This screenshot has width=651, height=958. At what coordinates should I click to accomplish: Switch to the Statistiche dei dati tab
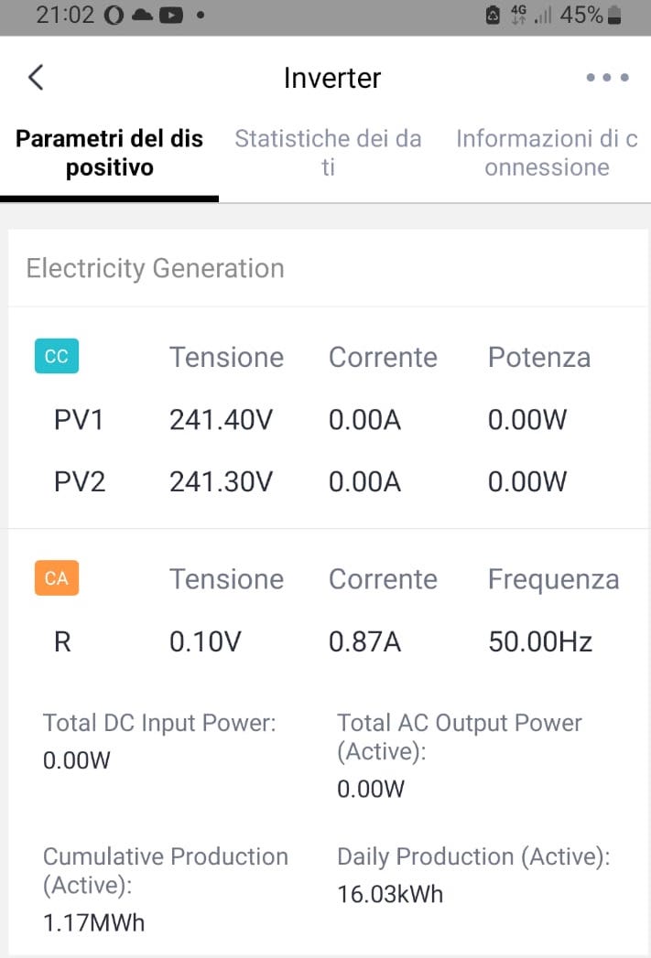(x=329, y=153)
